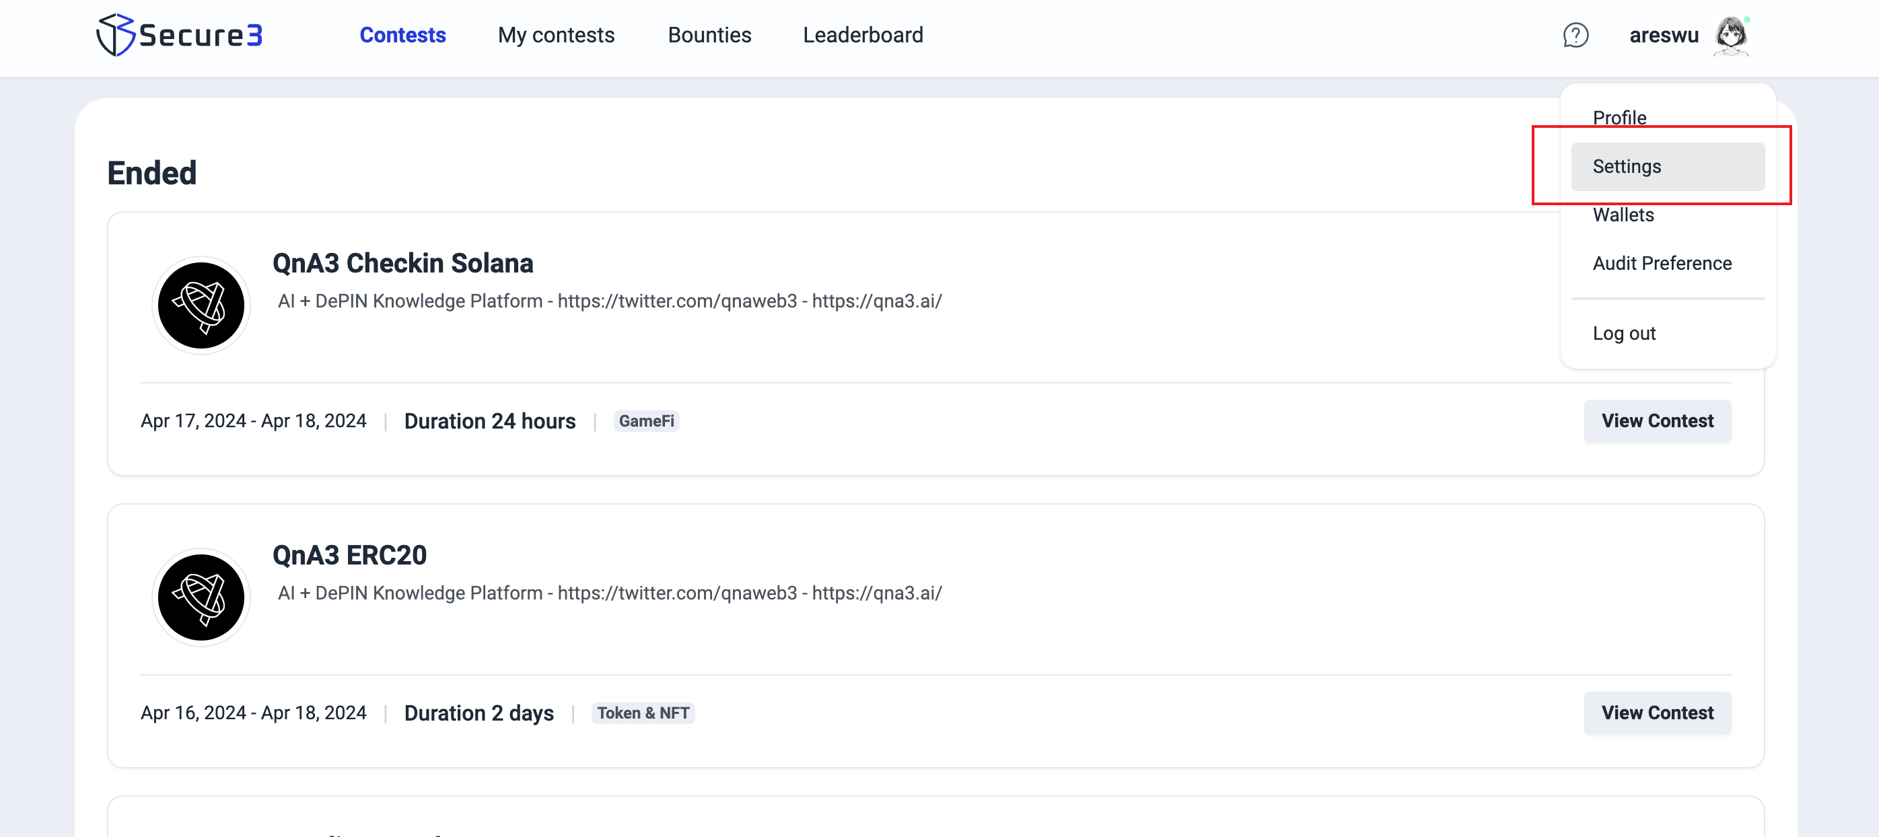Select Audit Preference menu entry
Screen dimensions: 1879x837
click(x=1661, y=263)
